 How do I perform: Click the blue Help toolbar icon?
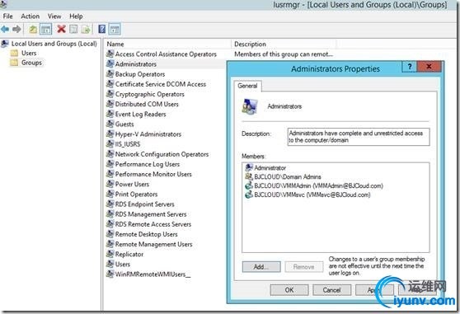coord(101,29)
